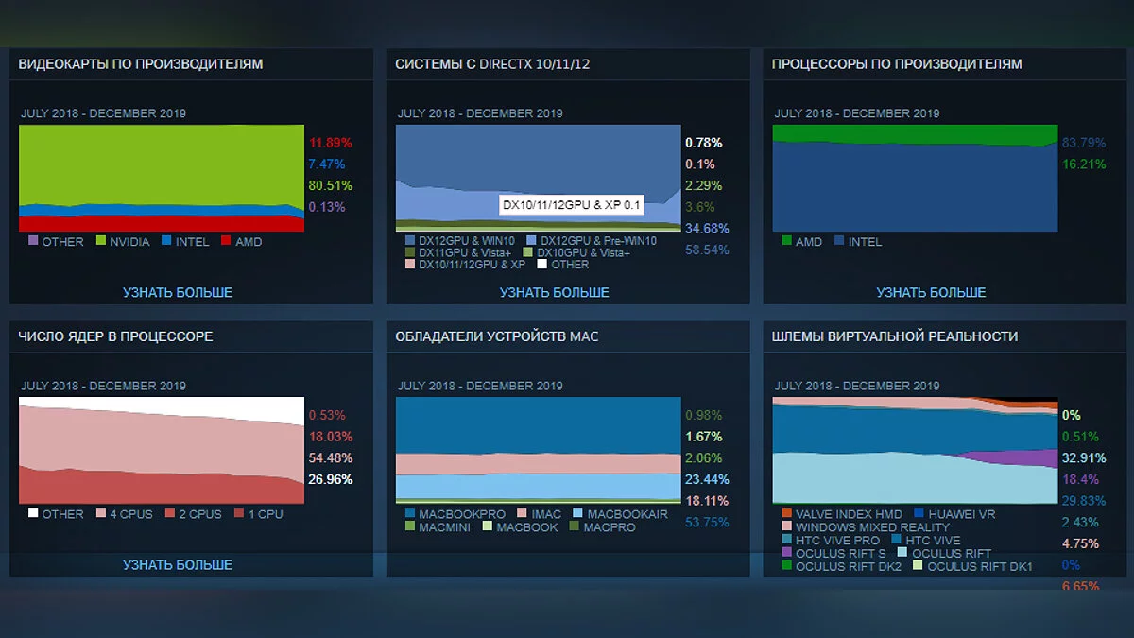Click the MACBOOKAIR legend label
The height and width of the screenshot is (638, 1134).
pos(627,514)
